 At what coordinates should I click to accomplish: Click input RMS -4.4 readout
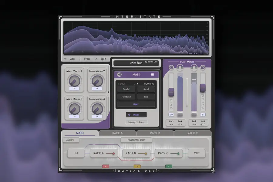(171, 123)
